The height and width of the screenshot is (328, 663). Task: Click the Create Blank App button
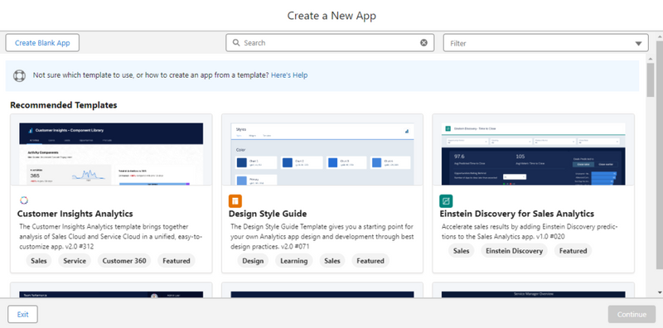point(42,43)
